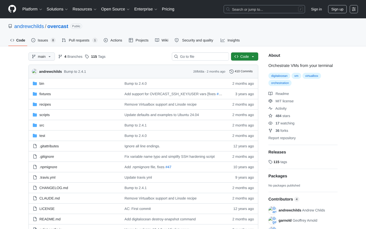The image size is (366, 229).
Task: Click the Sign up button
Action: [337, 9]
